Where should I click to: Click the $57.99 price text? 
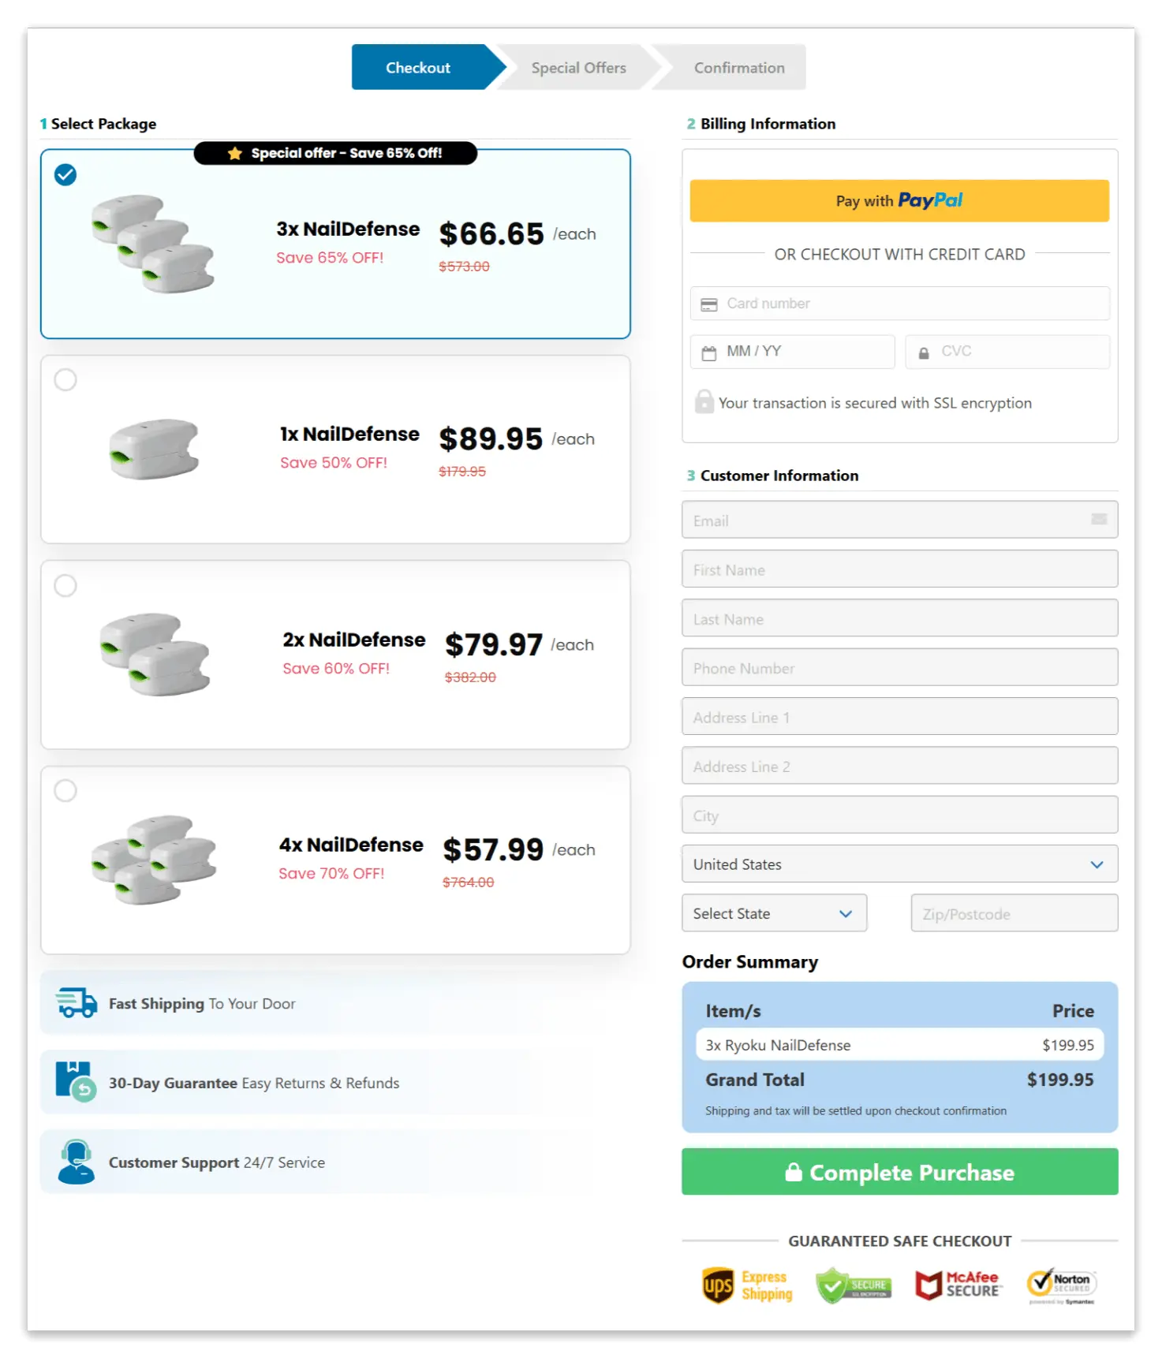click(493, 850)
